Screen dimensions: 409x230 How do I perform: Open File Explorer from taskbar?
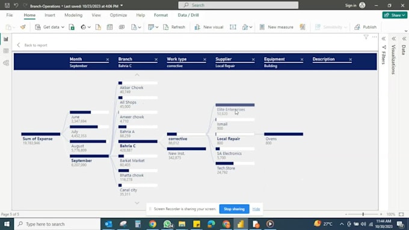click(x=182, y=224)
